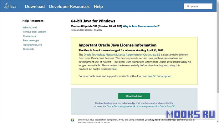The height and width of the screenshot is (123, 219).
Task: Open Why is Java 8 recommended link
Action: (140, 26)
